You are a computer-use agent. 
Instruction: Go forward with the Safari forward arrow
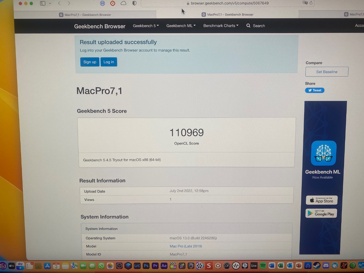[x=69, y=3]
